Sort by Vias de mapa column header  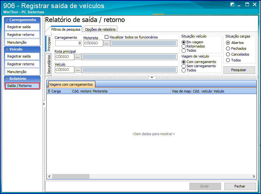pyautogui.click(x=182, y=91)
